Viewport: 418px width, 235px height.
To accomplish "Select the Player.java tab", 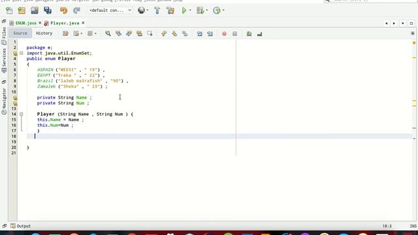I will [x=65, y=23].
